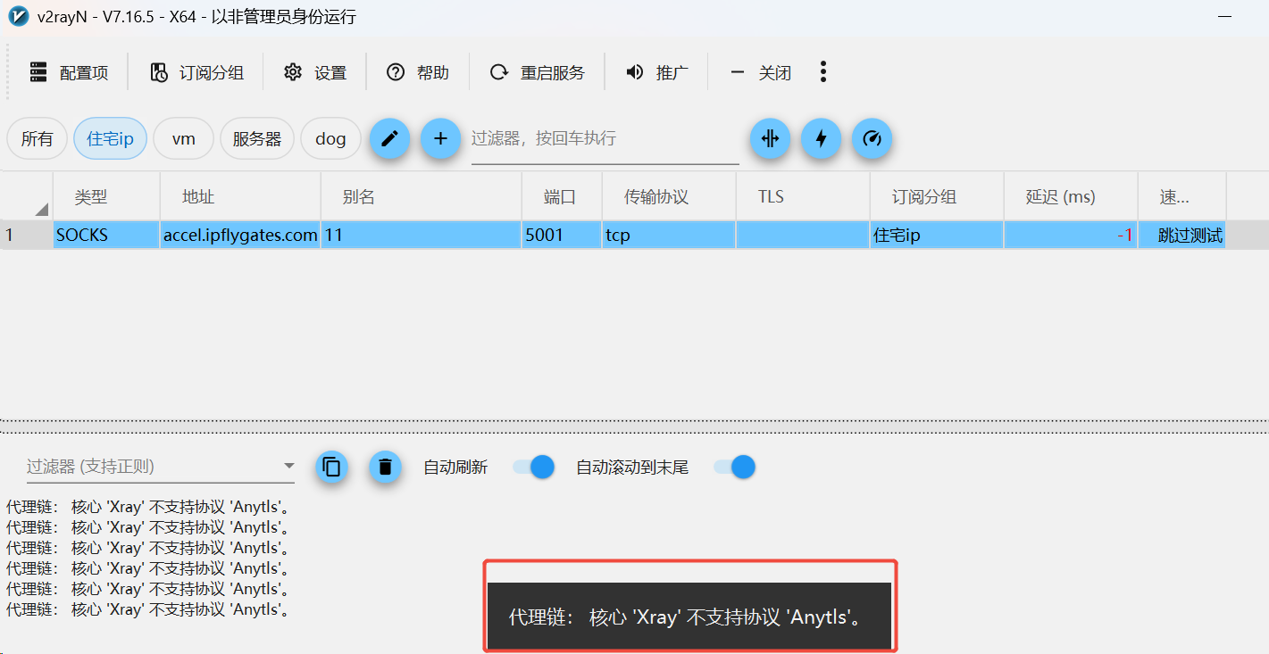
Task: Select the vm group tab
Action: [183, 138]
